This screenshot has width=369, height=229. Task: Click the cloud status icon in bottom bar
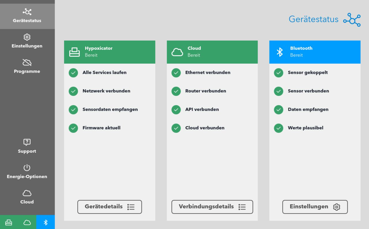coord(27,222)
